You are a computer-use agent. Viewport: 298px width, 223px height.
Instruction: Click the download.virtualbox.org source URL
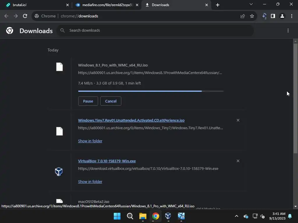(148, 168)
